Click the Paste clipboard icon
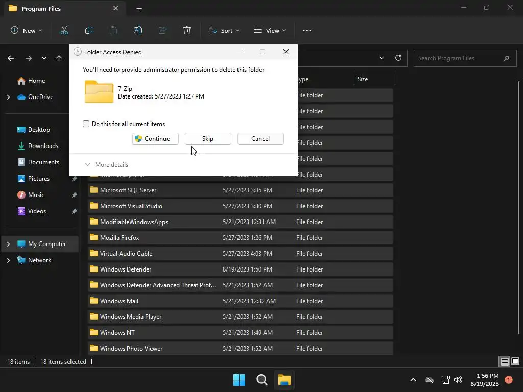 click(x=113, y=30)
